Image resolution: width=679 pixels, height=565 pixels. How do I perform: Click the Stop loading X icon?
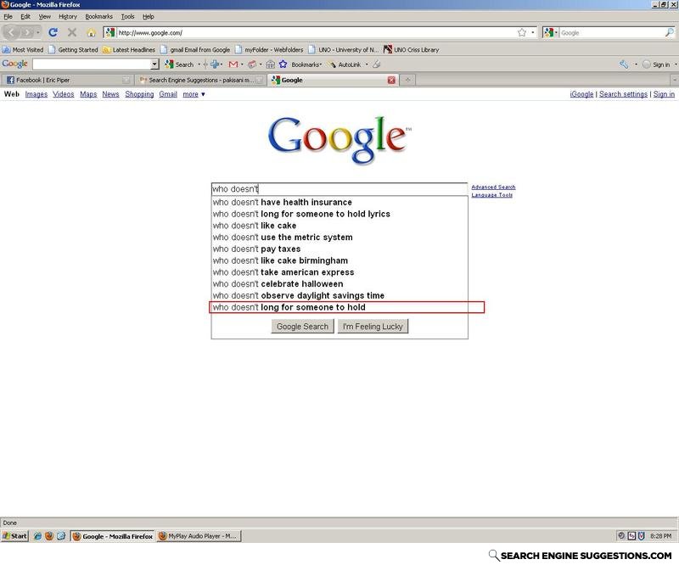tap(72, 32)
